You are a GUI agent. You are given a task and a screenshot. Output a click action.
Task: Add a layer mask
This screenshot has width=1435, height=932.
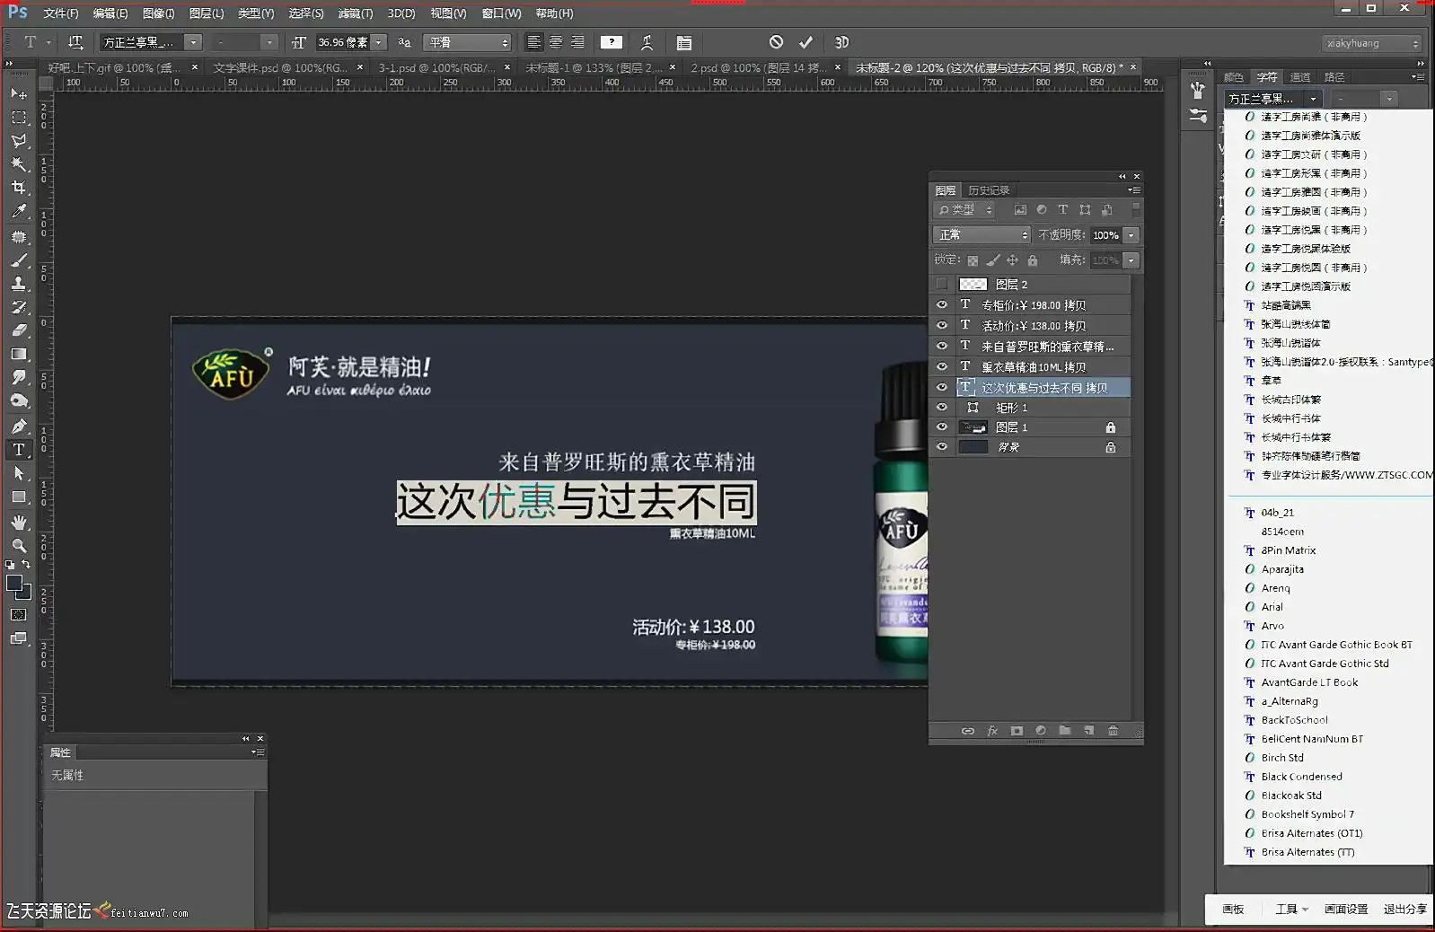1017,731
